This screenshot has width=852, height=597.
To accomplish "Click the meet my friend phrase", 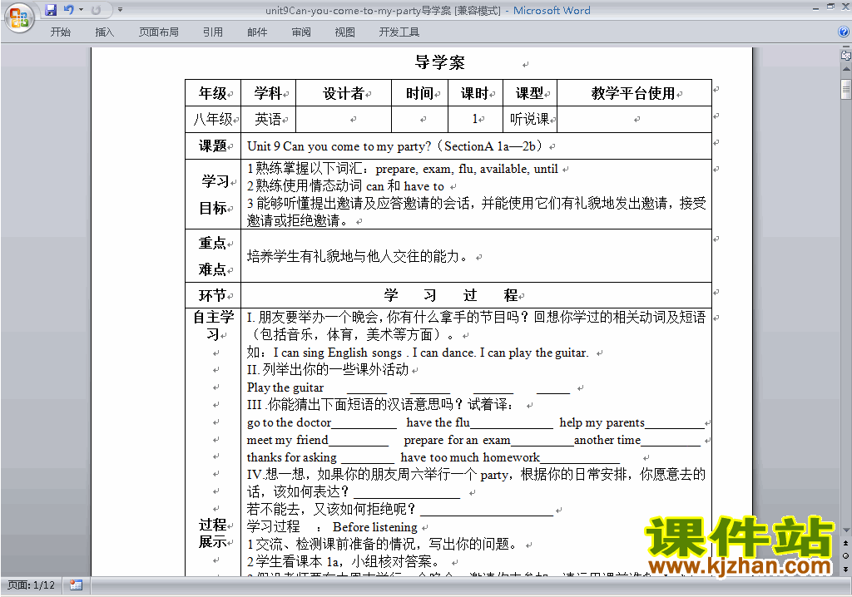I will point(287,440).
